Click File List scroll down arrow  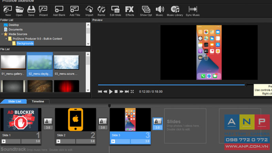pos(88,90)
